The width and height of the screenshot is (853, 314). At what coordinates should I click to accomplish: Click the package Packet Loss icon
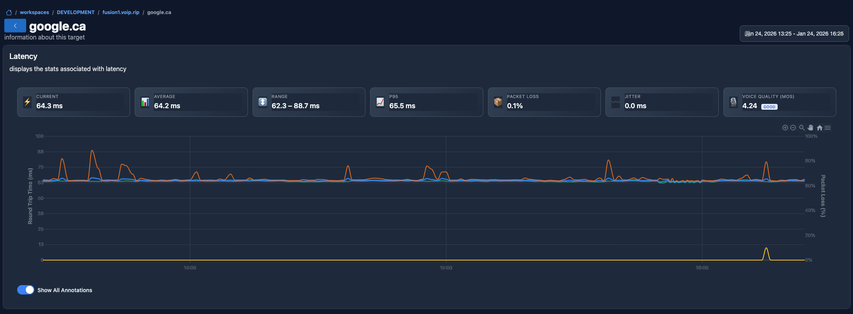click(498, 102)
